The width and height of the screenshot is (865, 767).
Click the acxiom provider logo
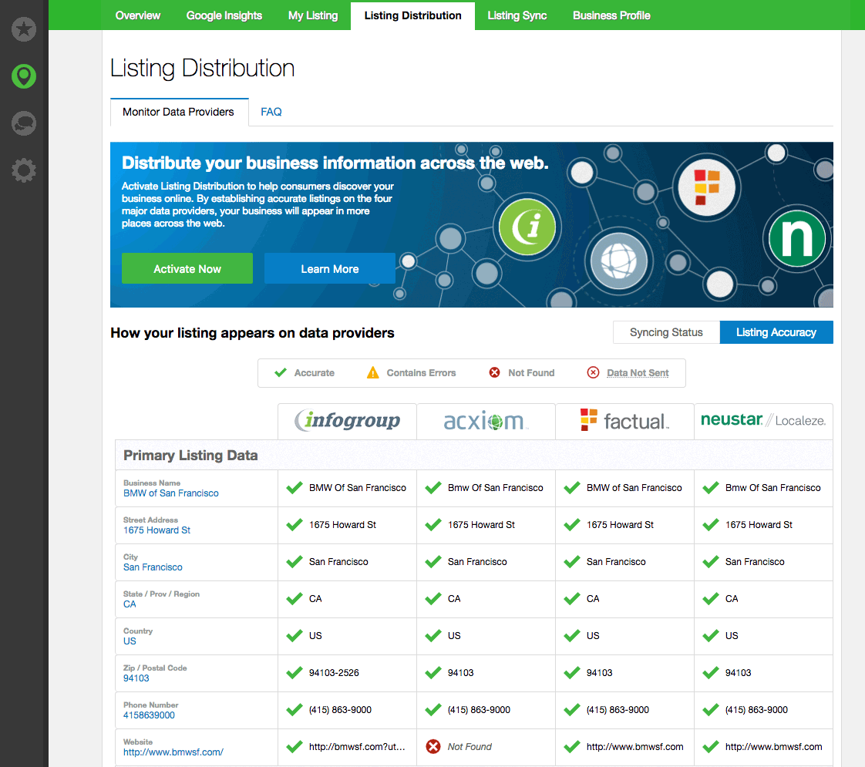(x=486, y=421)
